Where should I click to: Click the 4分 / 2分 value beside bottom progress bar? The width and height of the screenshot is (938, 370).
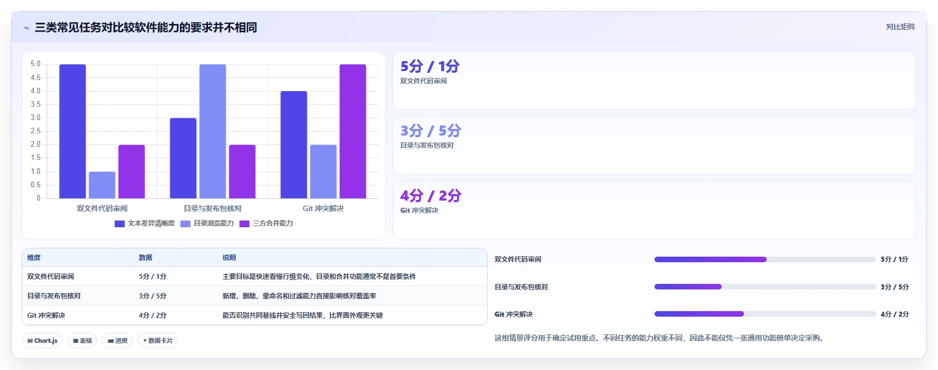894,314
